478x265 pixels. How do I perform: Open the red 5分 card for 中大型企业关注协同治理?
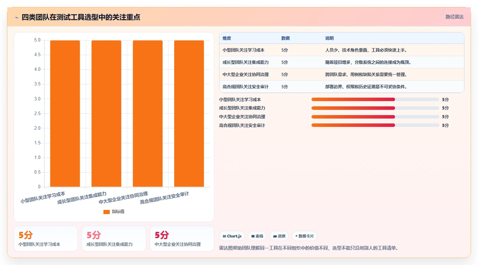pyautogui.click(x=182, y=238)
